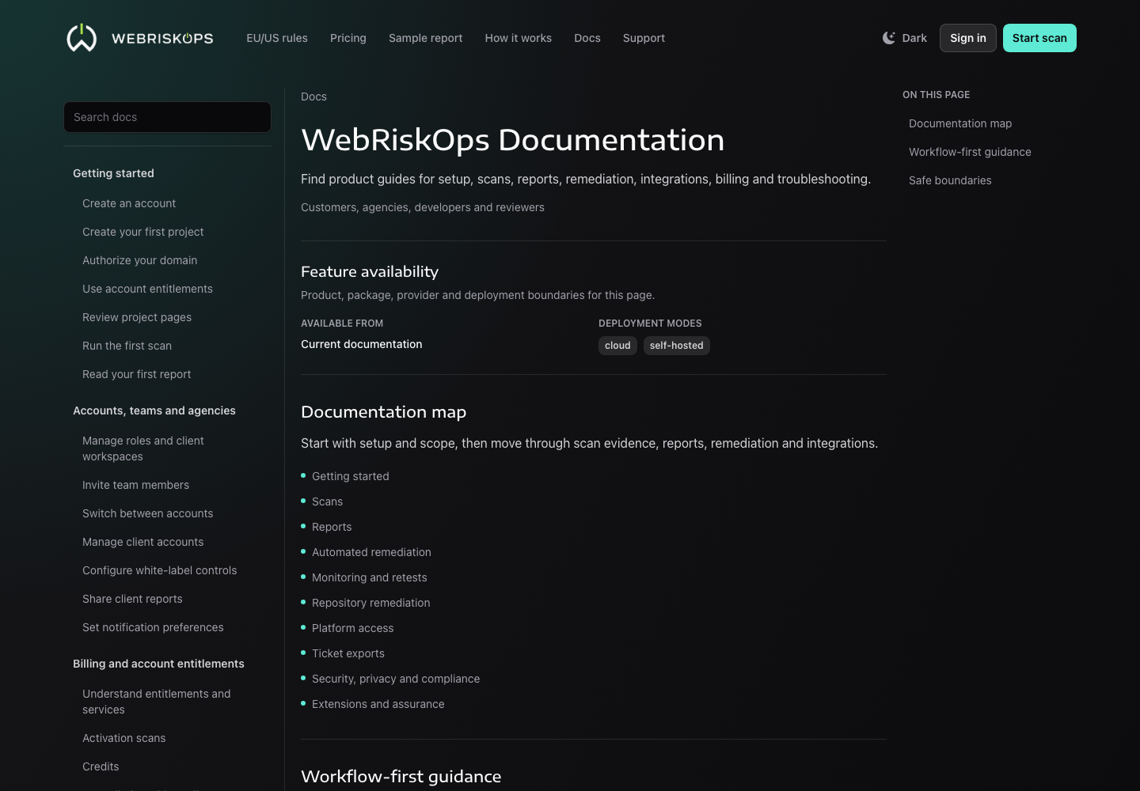
Task: Toggle the Dark theme moon icon
Action: pos(889,38)
